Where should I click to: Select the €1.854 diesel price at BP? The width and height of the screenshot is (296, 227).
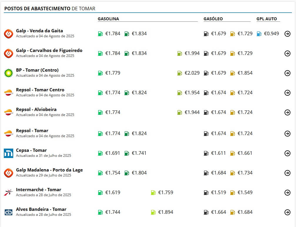coord(245,73)
